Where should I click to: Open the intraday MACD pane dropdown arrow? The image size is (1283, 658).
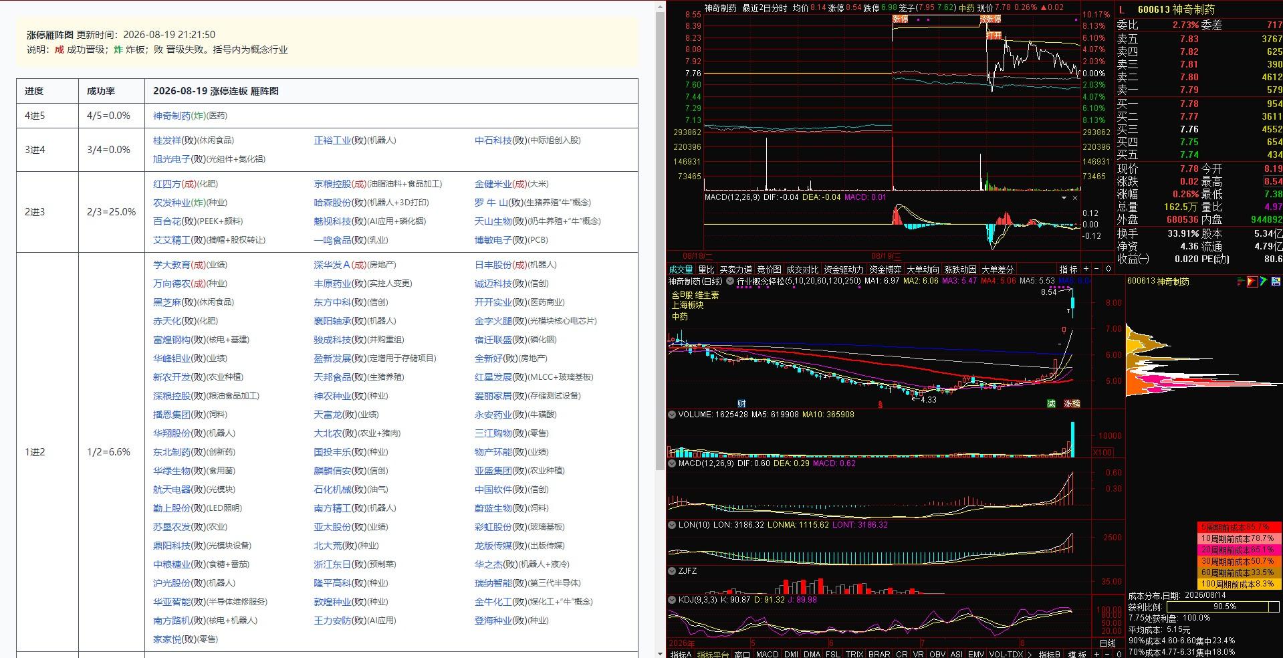coord(1064,198)
